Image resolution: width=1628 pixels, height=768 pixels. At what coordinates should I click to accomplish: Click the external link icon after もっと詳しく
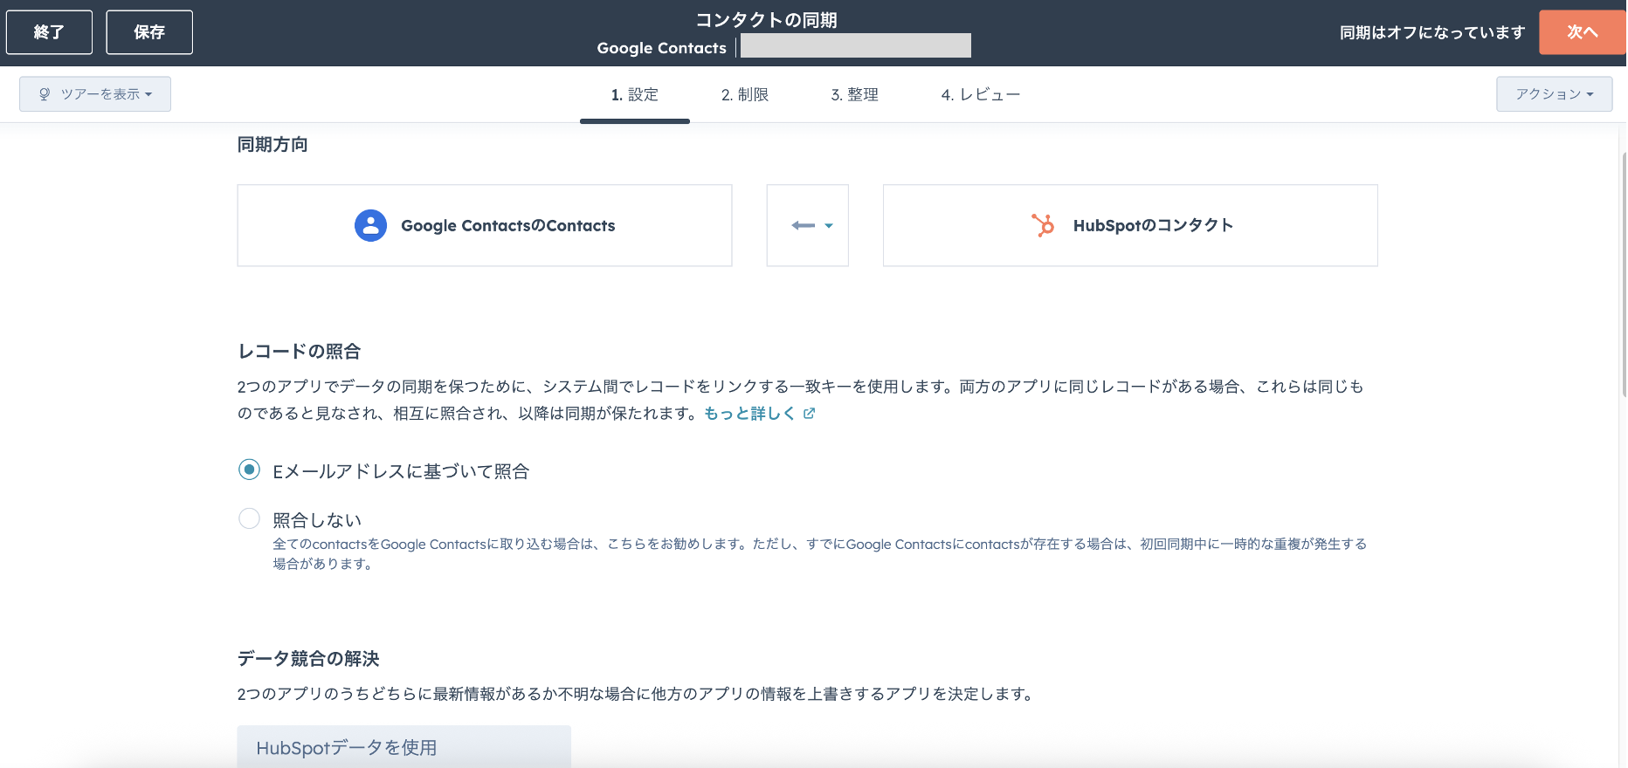tap(809, 414)
